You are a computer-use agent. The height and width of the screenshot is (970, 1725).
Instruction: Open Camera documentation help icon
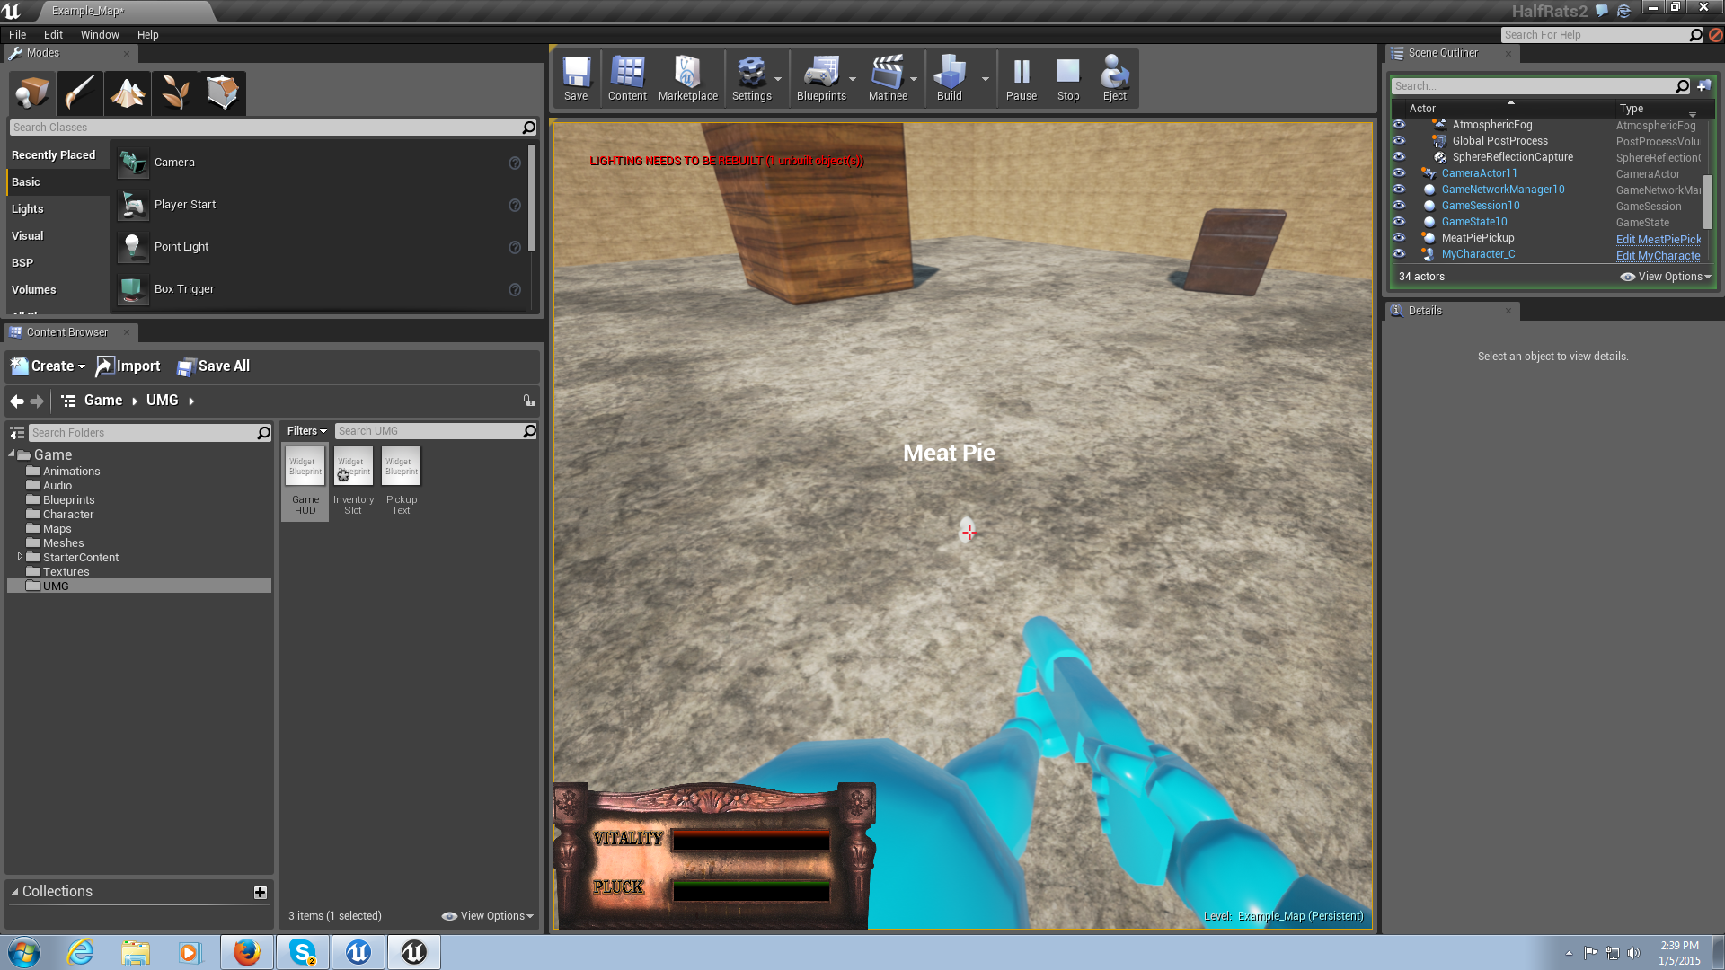pos(515,163)
